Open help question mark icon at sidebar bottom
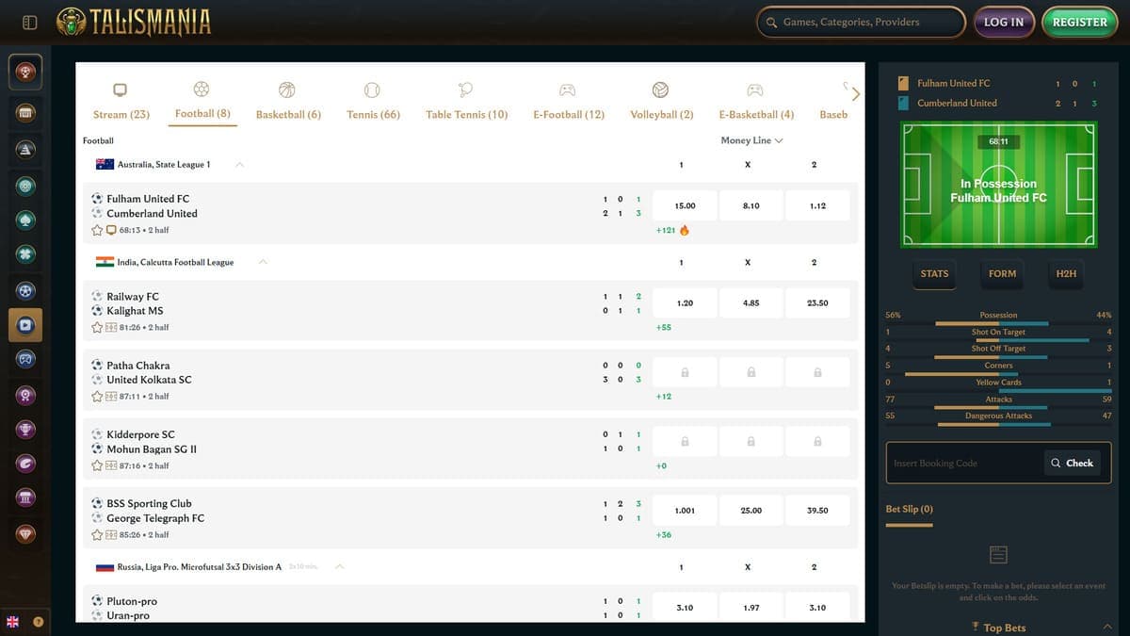The width and height of the screenshot is (1130, 636). click(x=39, y=622)
